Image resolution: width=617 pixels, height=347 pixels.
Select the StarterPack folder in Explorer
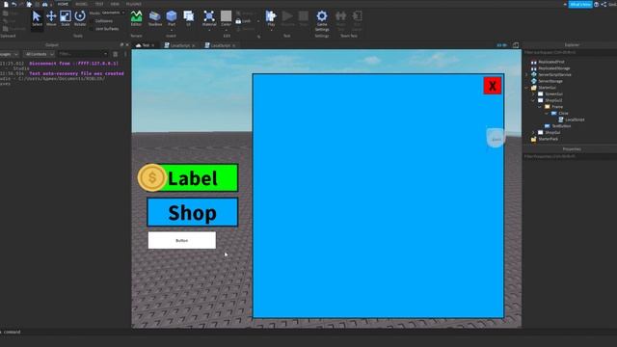tap(544, 139)
